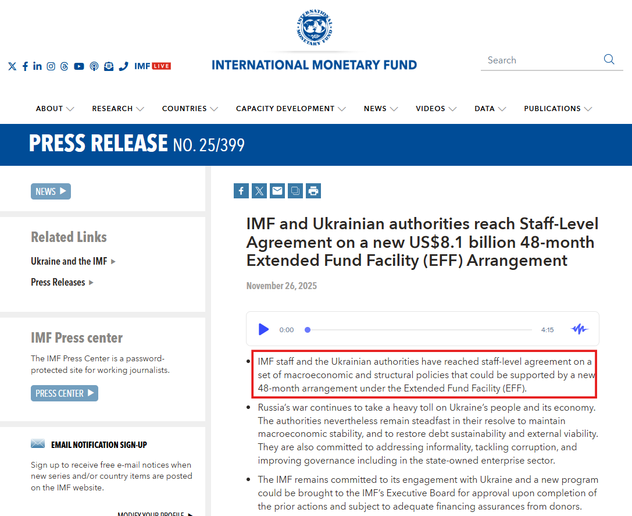Open the IMF LinkedIn icon
This screenshot has height=516, width=632.
(37, 66)
